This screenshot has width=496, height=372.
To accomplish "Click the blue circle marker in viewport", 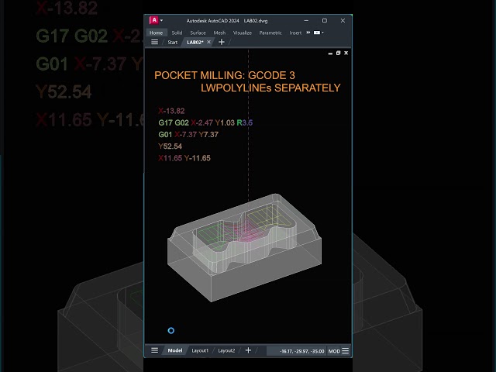I will click(x=170, y=331).
